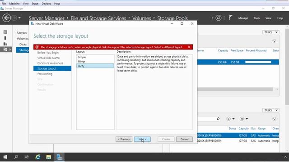Open the physical disks TASKS dropdown

click(271, 110)
